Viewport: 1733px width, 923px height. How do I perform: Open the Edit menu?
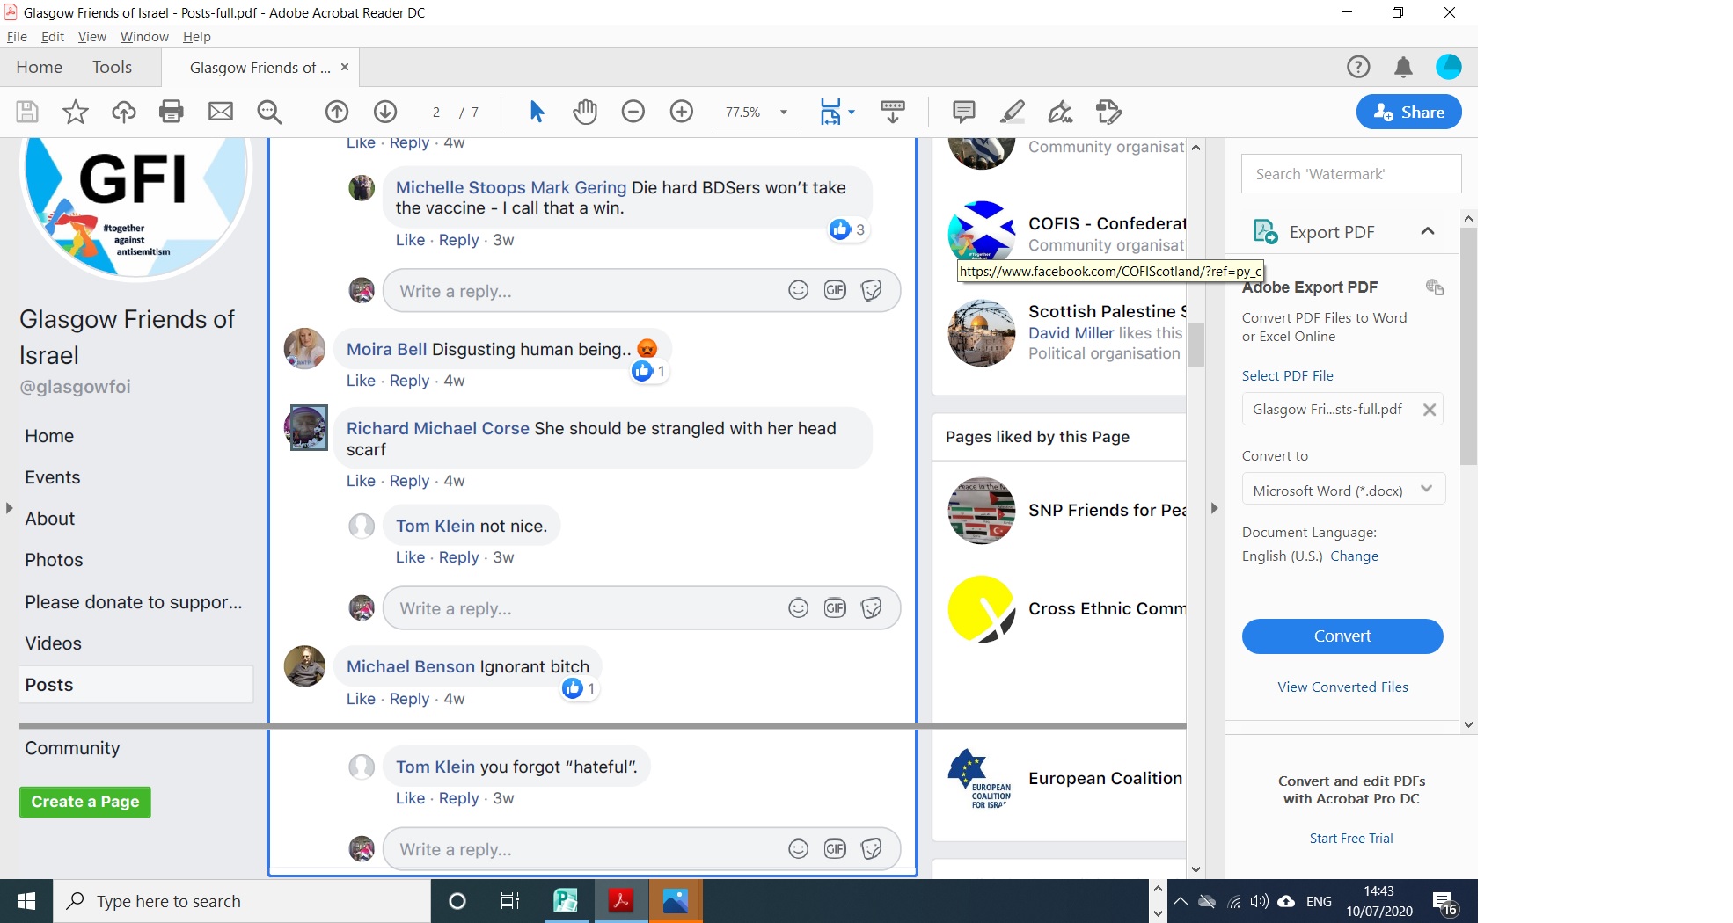tap(53, 37)
